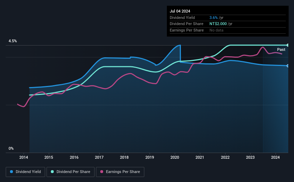Click the 2024 x-axis label
Screen dimensions: 294x182
click(275, 157)
